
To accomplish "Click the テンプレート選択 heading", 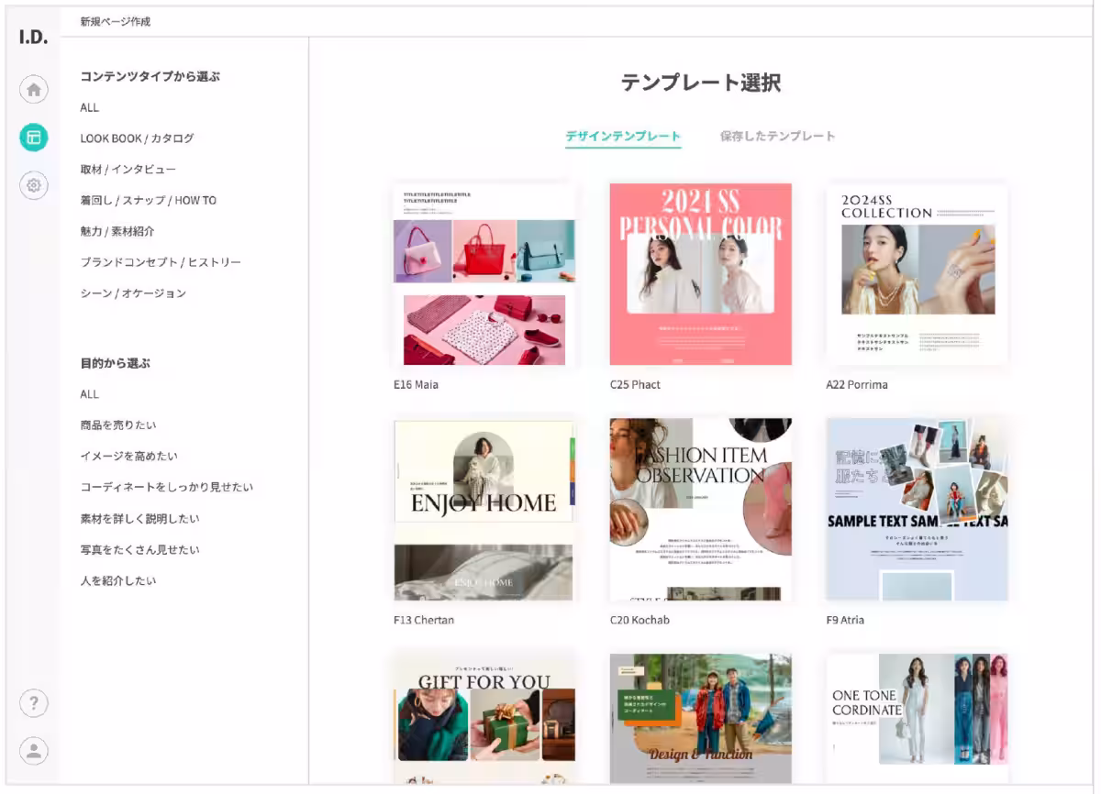I will (x=701, y=83).
